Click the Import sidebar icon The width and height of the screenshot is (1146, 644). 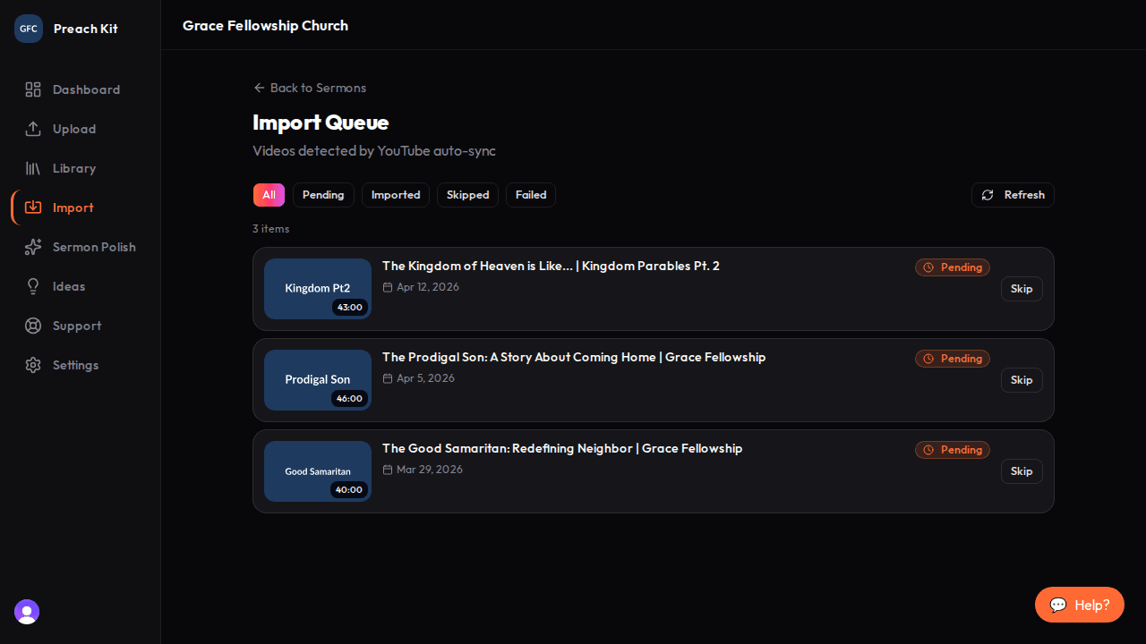click(x=33, y=208)
